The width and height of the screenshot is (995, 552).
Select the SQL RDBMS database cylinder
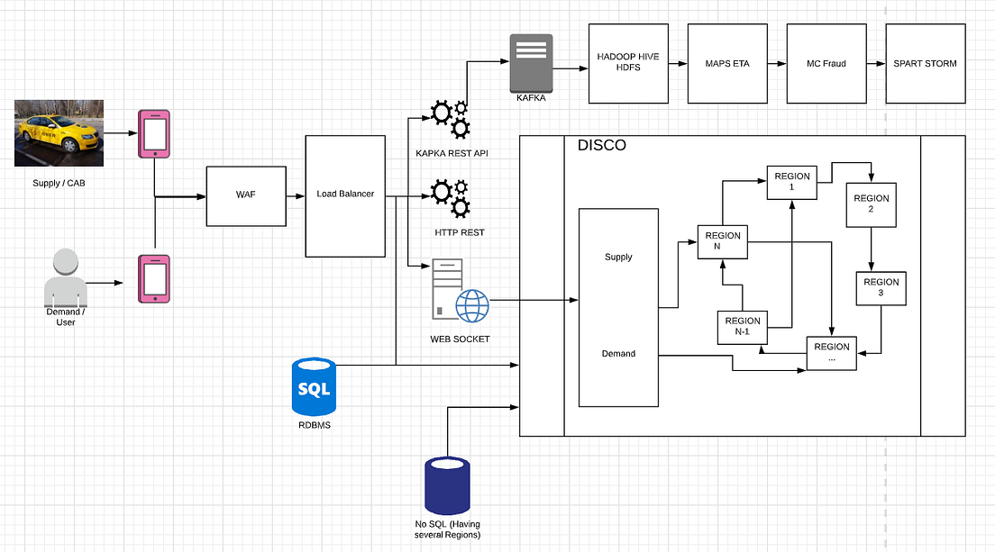314,385
